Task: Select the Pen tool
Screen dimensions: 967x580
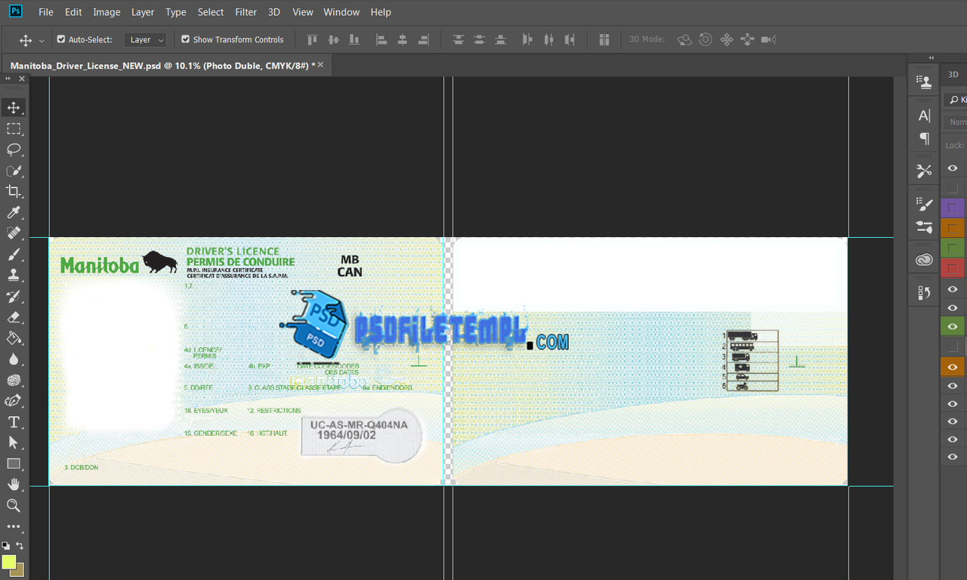Action: pos(14,401)
